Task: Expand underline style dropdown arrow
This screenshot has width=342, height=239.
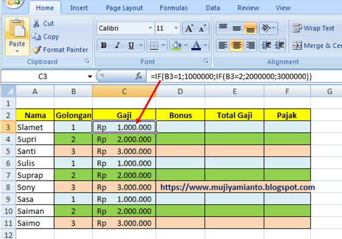Action: 141,46
